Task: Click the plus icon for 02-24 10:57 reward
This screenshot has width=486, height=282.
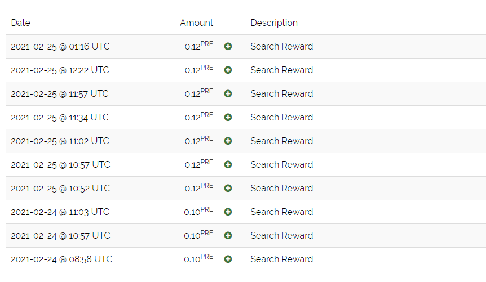Action: point(228,236)
